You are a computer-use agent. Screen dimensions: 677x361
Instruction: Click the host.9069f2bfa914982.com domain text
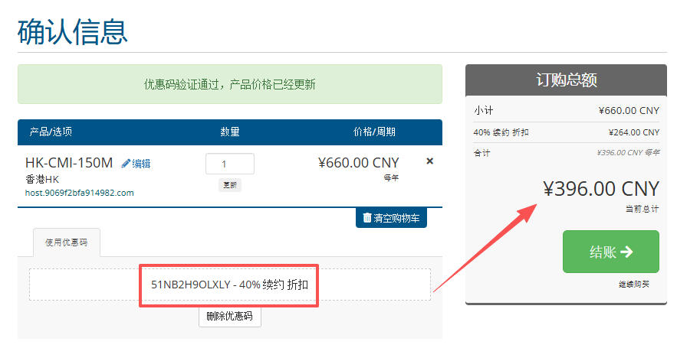pyautogui.click(x=80, y=193)
